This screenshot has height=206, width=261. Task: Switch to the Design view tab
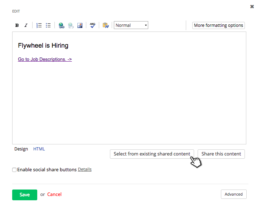coord(21,149)
